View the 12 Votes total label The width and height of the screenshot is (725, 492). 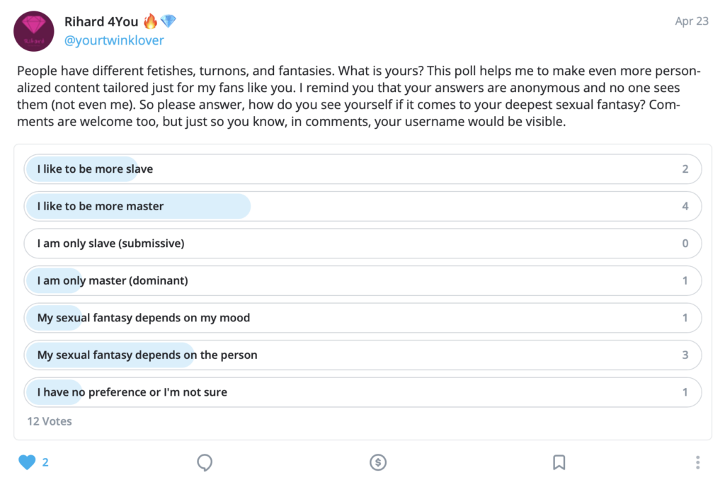50,421
